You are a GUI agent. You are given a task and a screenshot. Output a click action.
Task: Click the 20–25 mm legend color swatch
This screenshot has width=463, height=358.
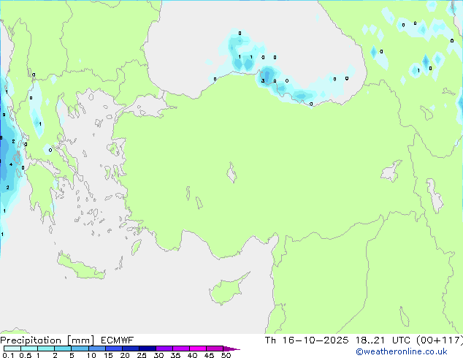[131, 349]
